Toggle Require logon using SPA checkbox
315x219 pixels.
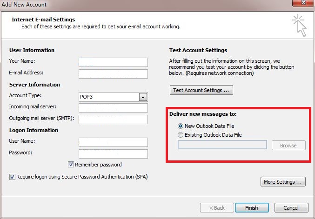pos(12,177)
